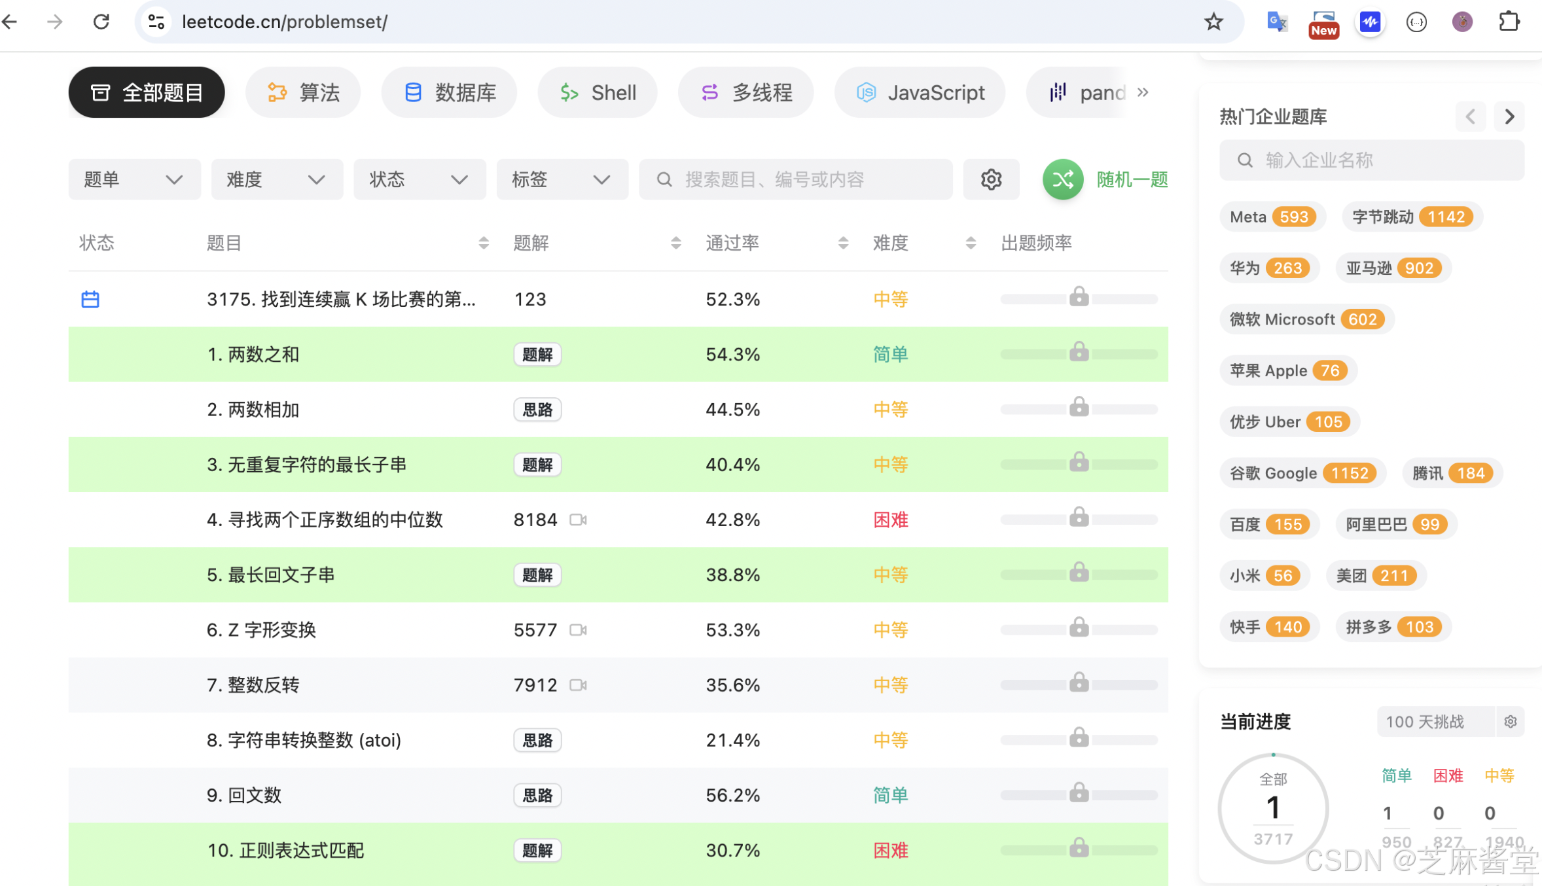This screenshot has width=1542, height=886.
Task: Switch to the 数据库 category tab
Action: (x=449, y=92)
